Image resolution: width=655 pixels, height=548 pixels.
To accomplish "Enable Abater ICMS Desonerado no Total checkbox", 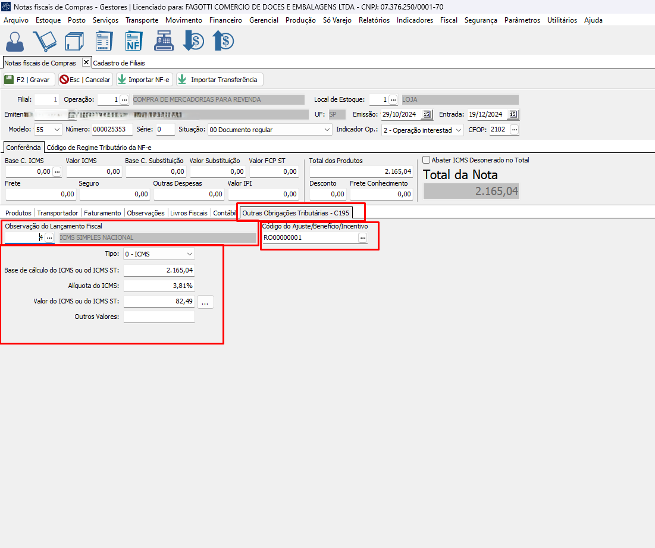I will [x=427, y=160].
